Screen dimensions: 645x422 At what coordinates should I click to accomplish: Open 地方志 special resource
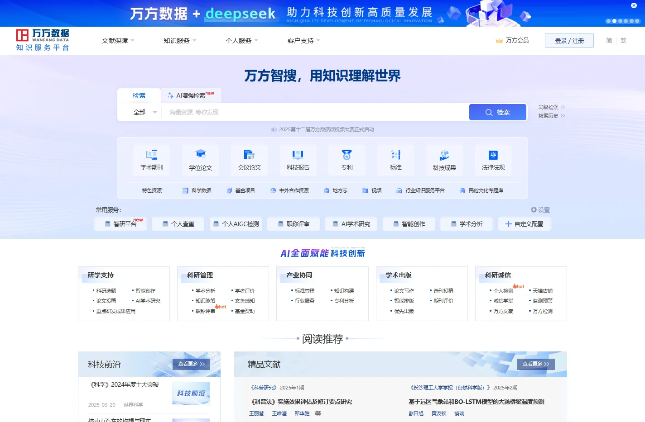336,190
